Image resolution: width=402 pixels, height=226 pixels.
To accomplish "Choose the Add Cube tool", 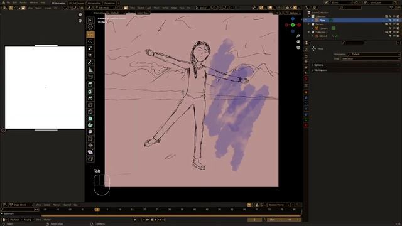I will pos(90,77).
